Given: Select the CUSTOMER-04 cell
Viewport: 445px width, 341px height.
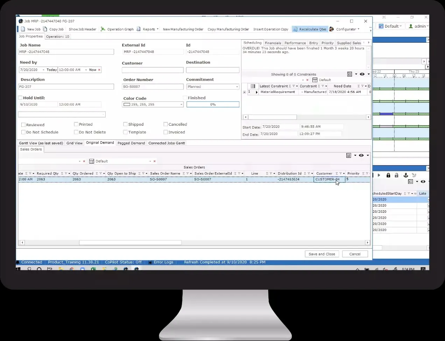Looking at the screenshot, I should coord(330,180).
